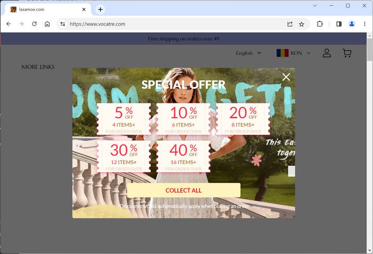Open the RON currency dropdown

294,53
